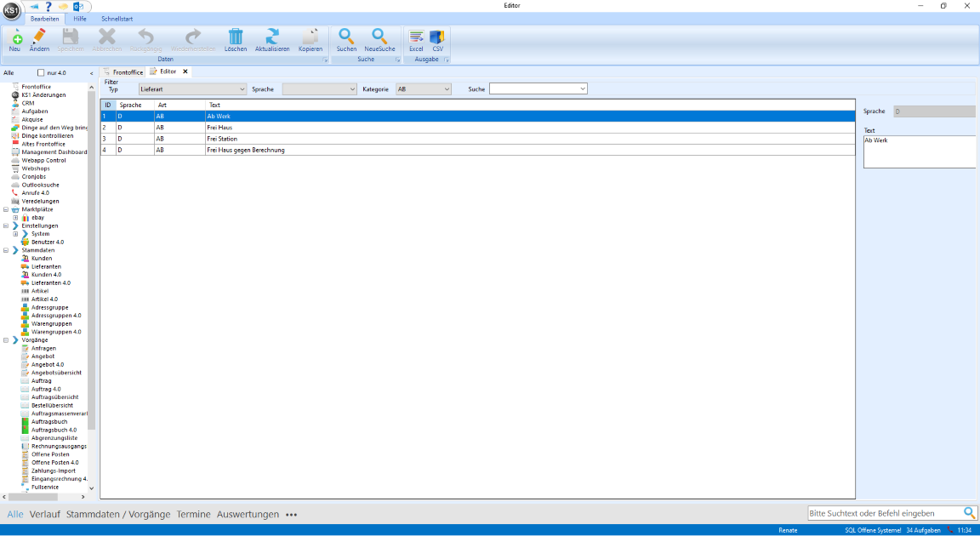Toggle the "nur 4.0" checkbox
Viewport: 980px width, 536px height.
click(41, 73)
